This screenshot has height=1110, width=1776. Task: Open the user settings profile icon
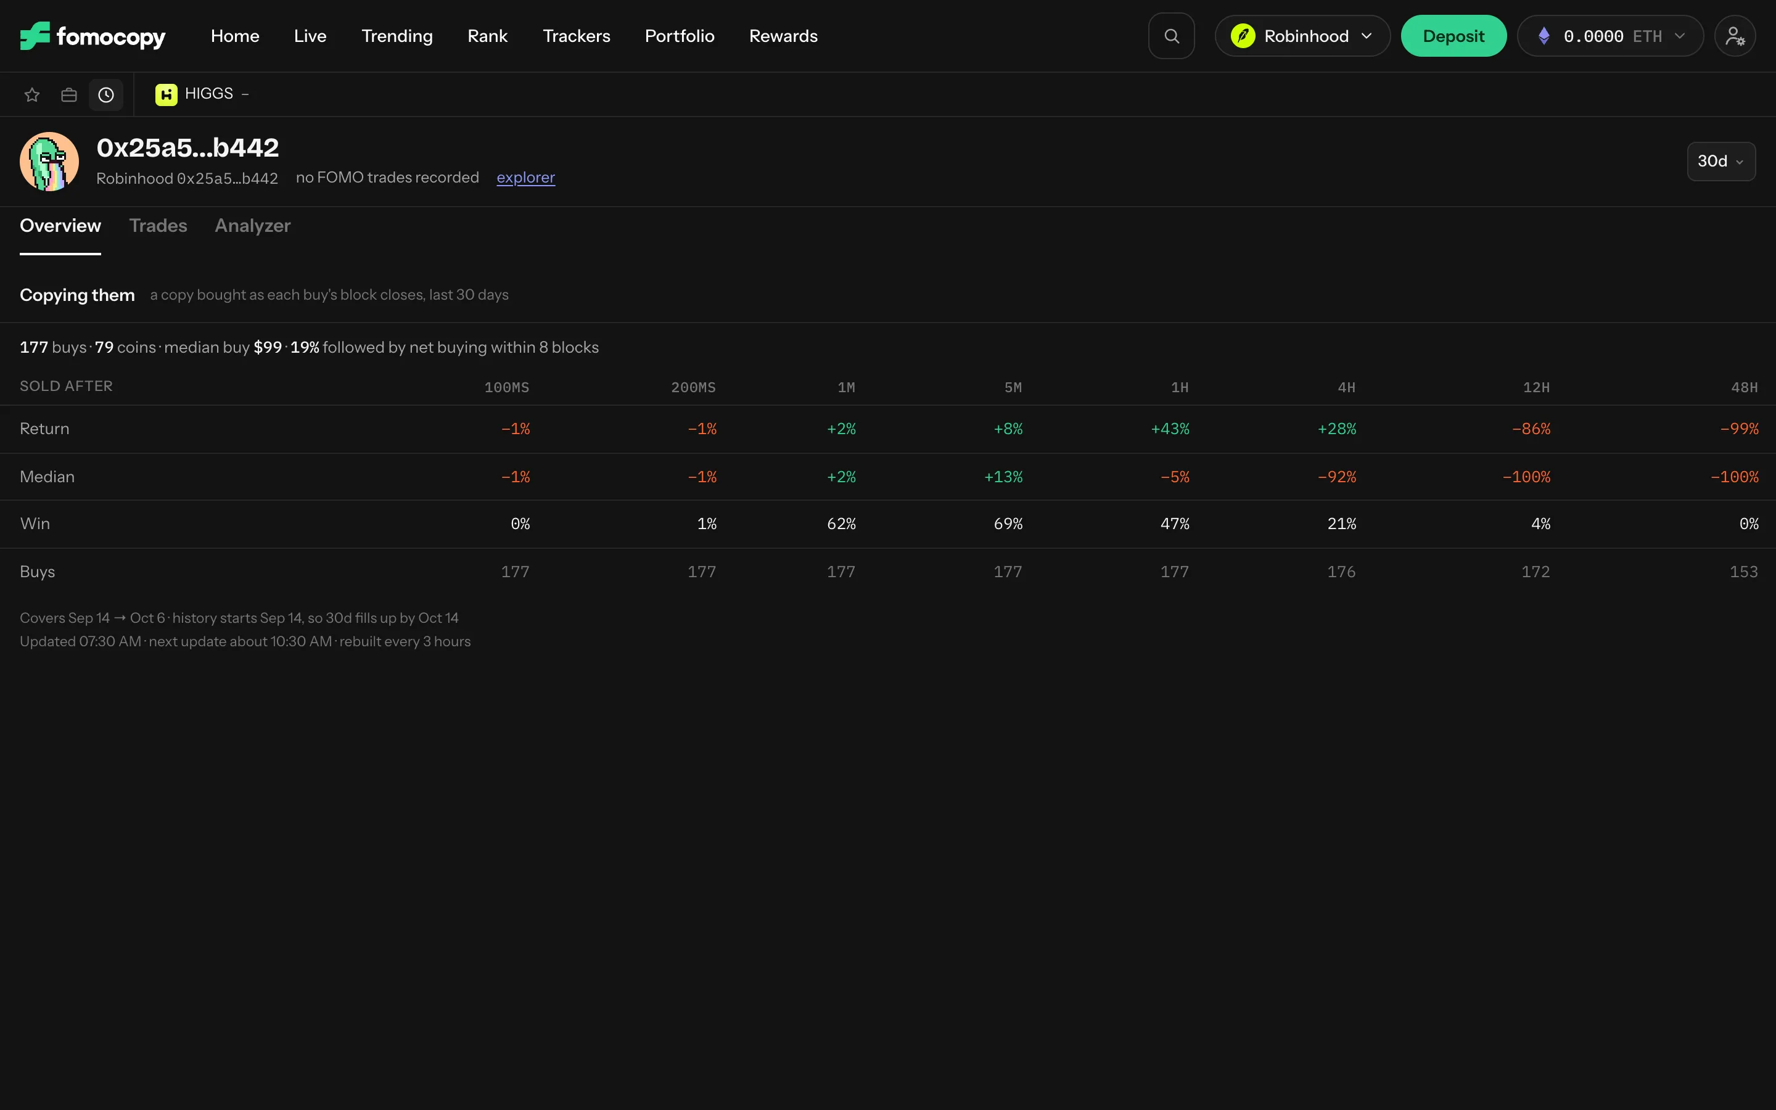1735,36
